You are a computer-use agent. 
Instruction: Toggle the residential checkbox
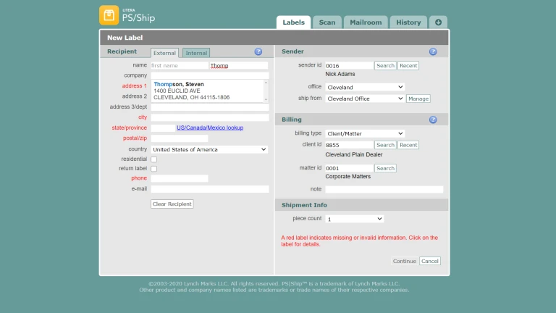pos(154,159)
